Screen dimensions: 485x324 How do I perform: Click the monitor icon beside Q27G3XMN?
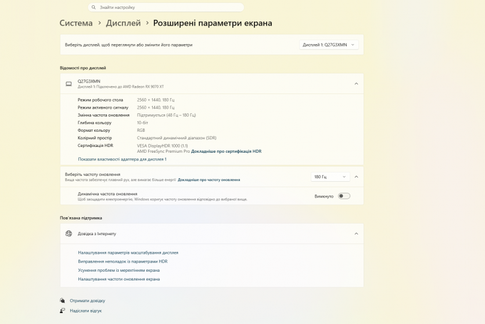69,84
